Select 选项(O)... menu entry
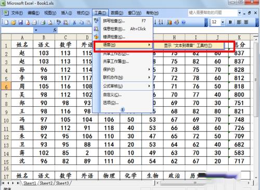260x190 pixels. [123, 103]
